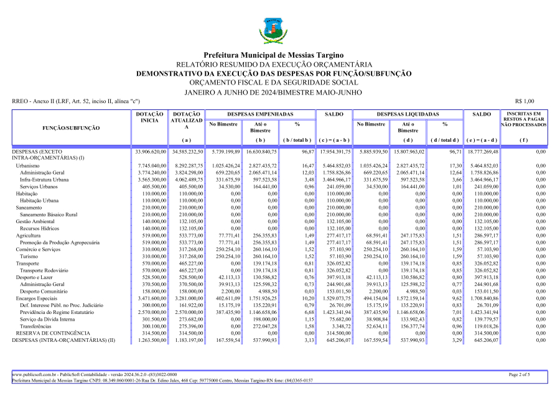Click the DOTAÇÃO INICIAL column header
The width and height of the screenshot is (560, 396).
click(x=150, y=117)
